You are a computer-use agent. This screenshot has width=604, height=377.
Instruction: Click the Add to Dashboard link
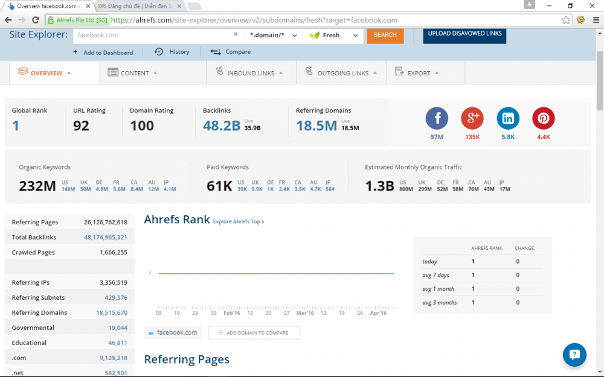click(x=108, y=52)
